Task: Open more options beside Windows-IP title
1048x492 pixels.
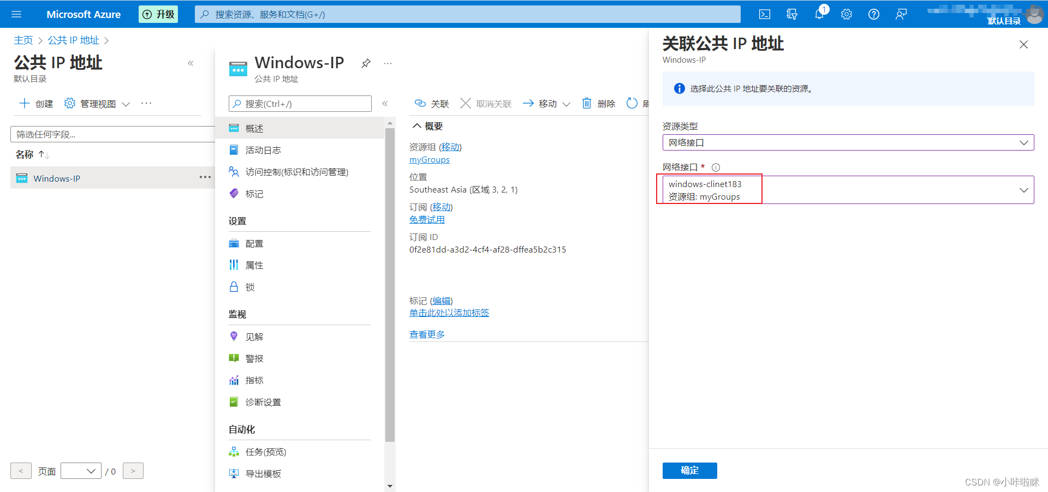Action: 388,63
